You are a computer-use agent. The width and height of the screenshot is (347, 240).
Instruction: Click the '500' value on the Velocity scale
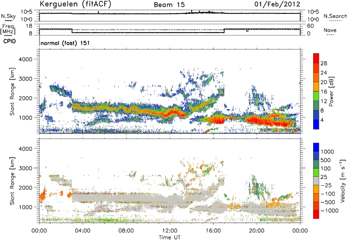click(326, 160)
